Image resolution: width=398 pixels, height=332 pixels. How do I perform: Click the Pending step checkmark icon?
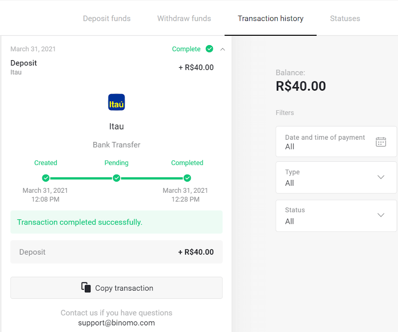(116, 178)
